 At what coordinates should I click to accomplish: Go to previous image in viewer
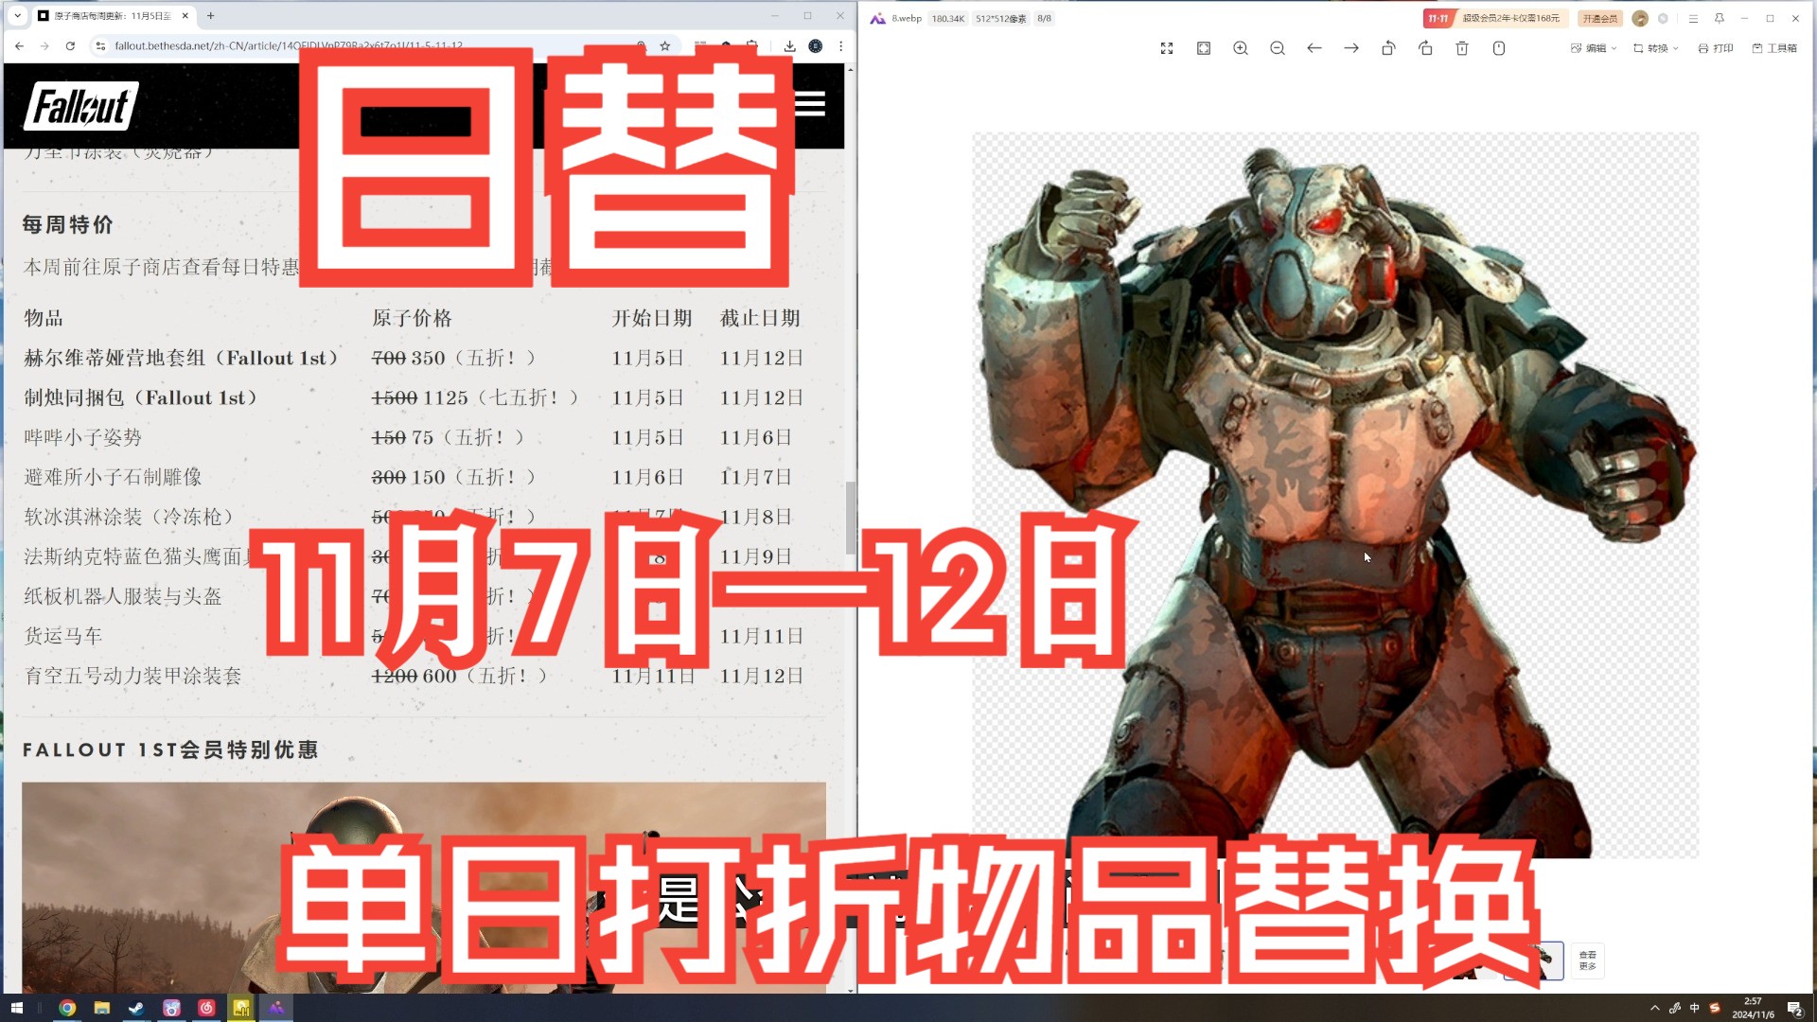[x=1314, y=48]
